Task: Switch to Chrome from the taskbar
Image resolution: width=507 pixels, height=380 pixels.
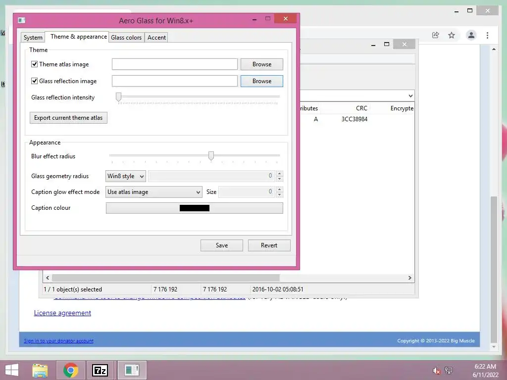Action: click(x=71, y=370)
